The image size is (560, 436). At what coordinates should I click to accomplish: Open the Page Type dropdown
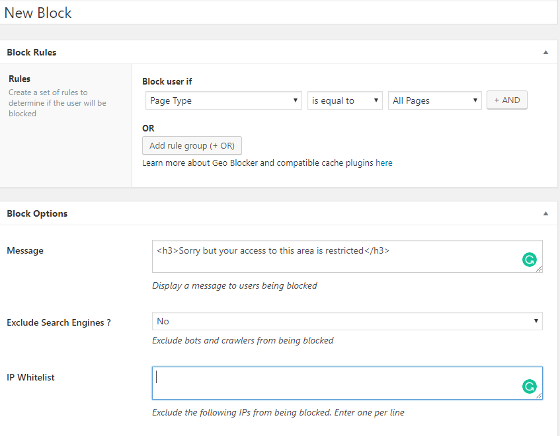[223, 100]
